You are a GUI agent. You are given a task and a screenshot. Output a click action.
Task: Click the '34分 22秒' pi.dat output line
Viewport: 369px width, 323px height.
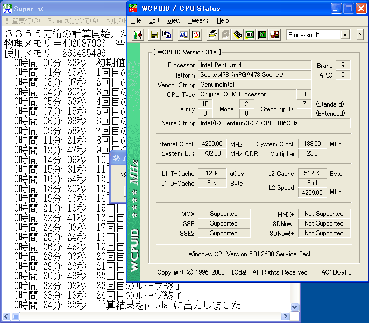coord(127,305)
